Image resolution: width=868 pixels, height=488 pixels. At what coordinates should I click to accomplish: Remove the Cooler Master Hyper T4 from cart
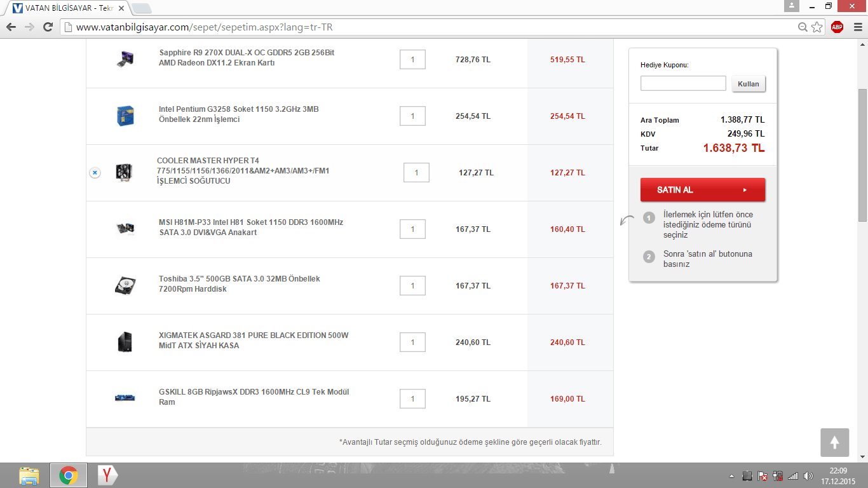[95, 173]
